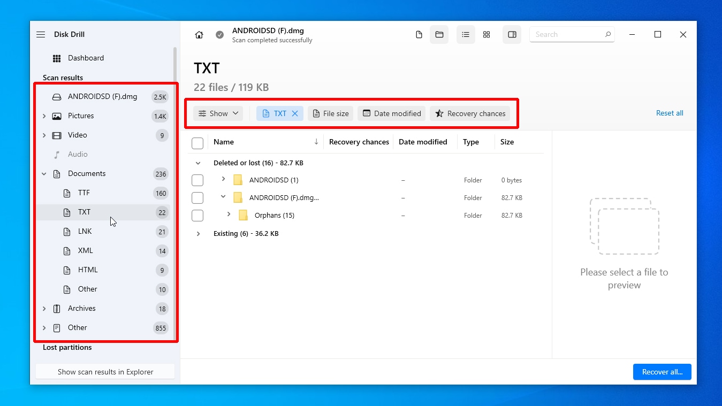The height and width of the screenshot is (406, 722).
Task: Sort by Recovery chances column header
Action: (359, 142)
